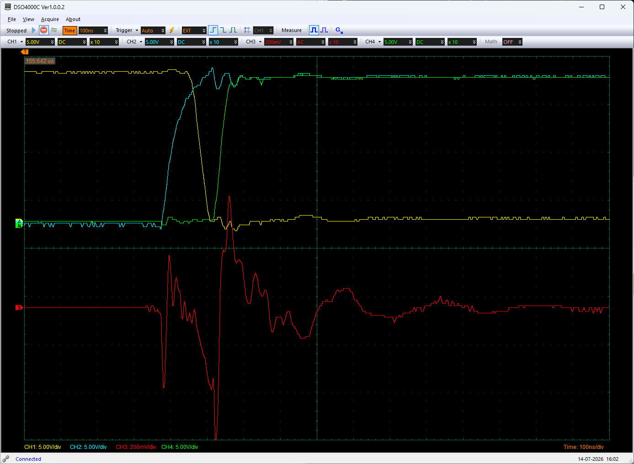The image size is (634, 464).
Task: Expand the CH1 channel toggle arrow
Action: (21, 42)
